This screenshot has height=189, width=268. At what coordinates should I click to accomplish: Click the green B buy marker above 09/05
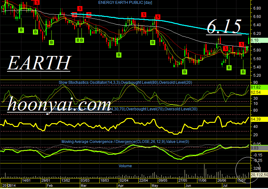click(153, 43)
